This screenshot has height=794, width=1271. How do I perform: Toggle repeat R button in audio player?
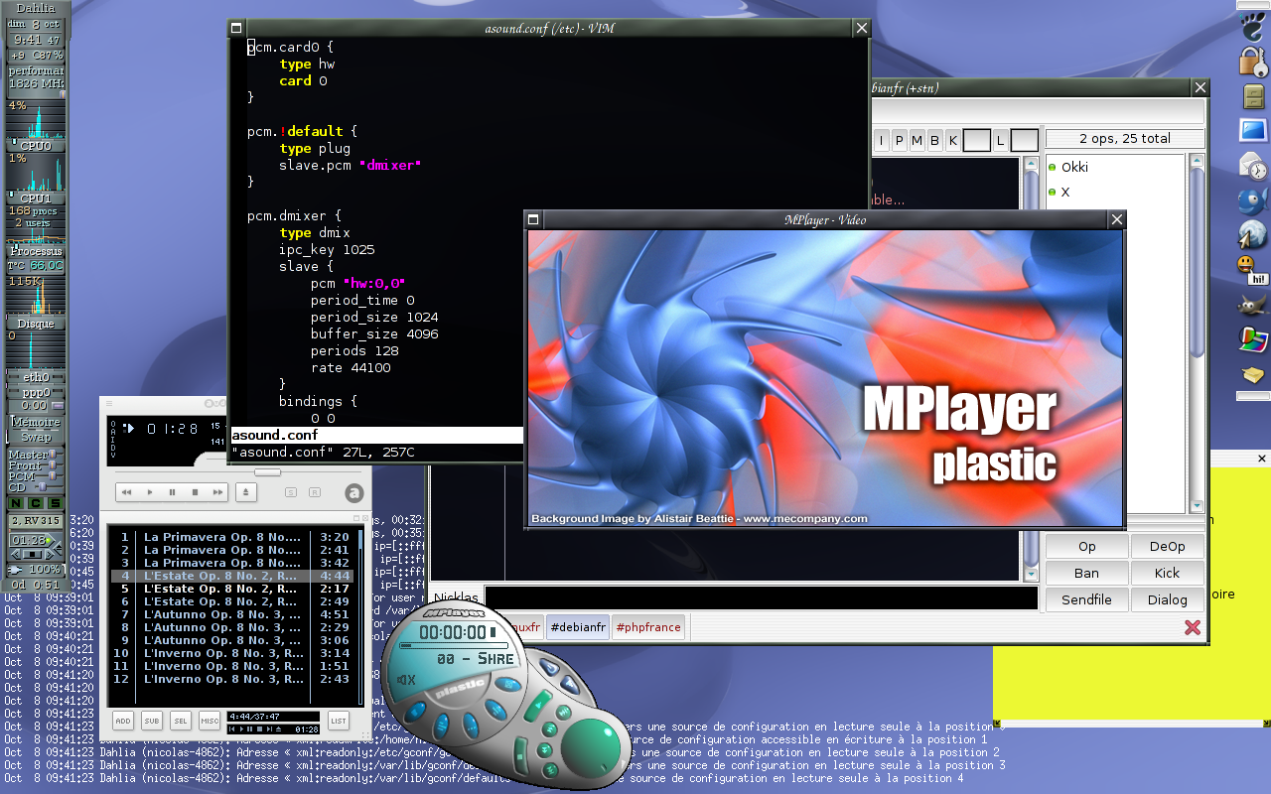(x=315, y=492)
